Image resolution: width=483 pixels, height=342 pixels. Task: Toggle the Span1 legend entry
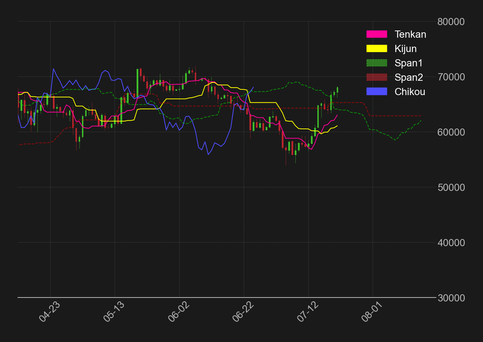(x=394, y=63)
